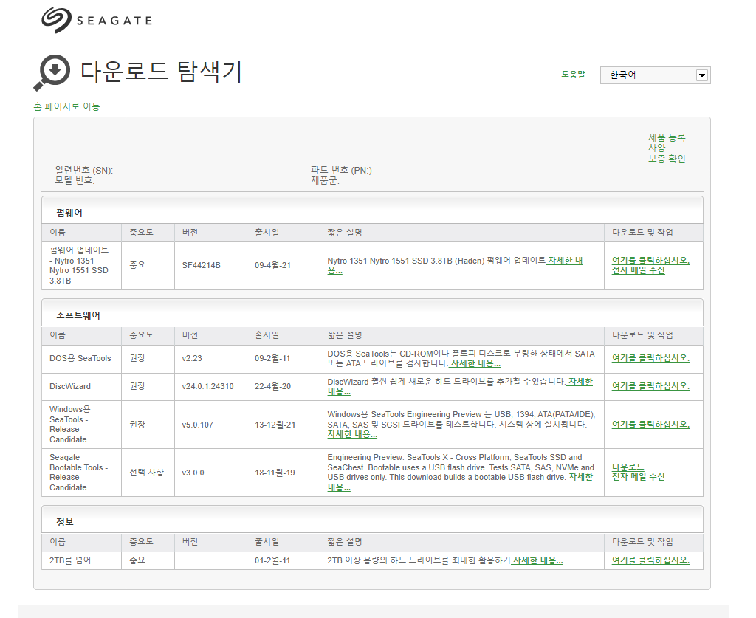Image resolution: width=756 pixels, height=618 pixels.
Task: Select the 정보 section header
Action: click(x=372, y=519)
